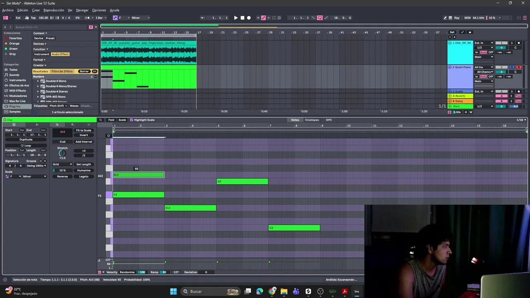
Task: Go back in browser history
Action: point(5,27)
